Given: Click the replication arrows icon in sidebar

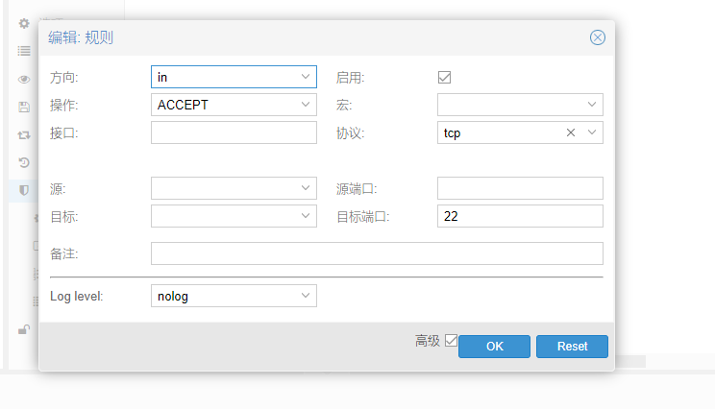Looking at the screenshot, I should 24,135.
